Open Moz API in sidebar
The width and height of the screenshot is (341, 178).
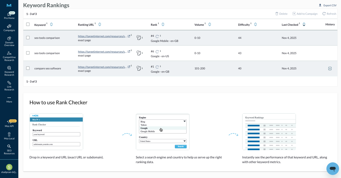point(9,124)
